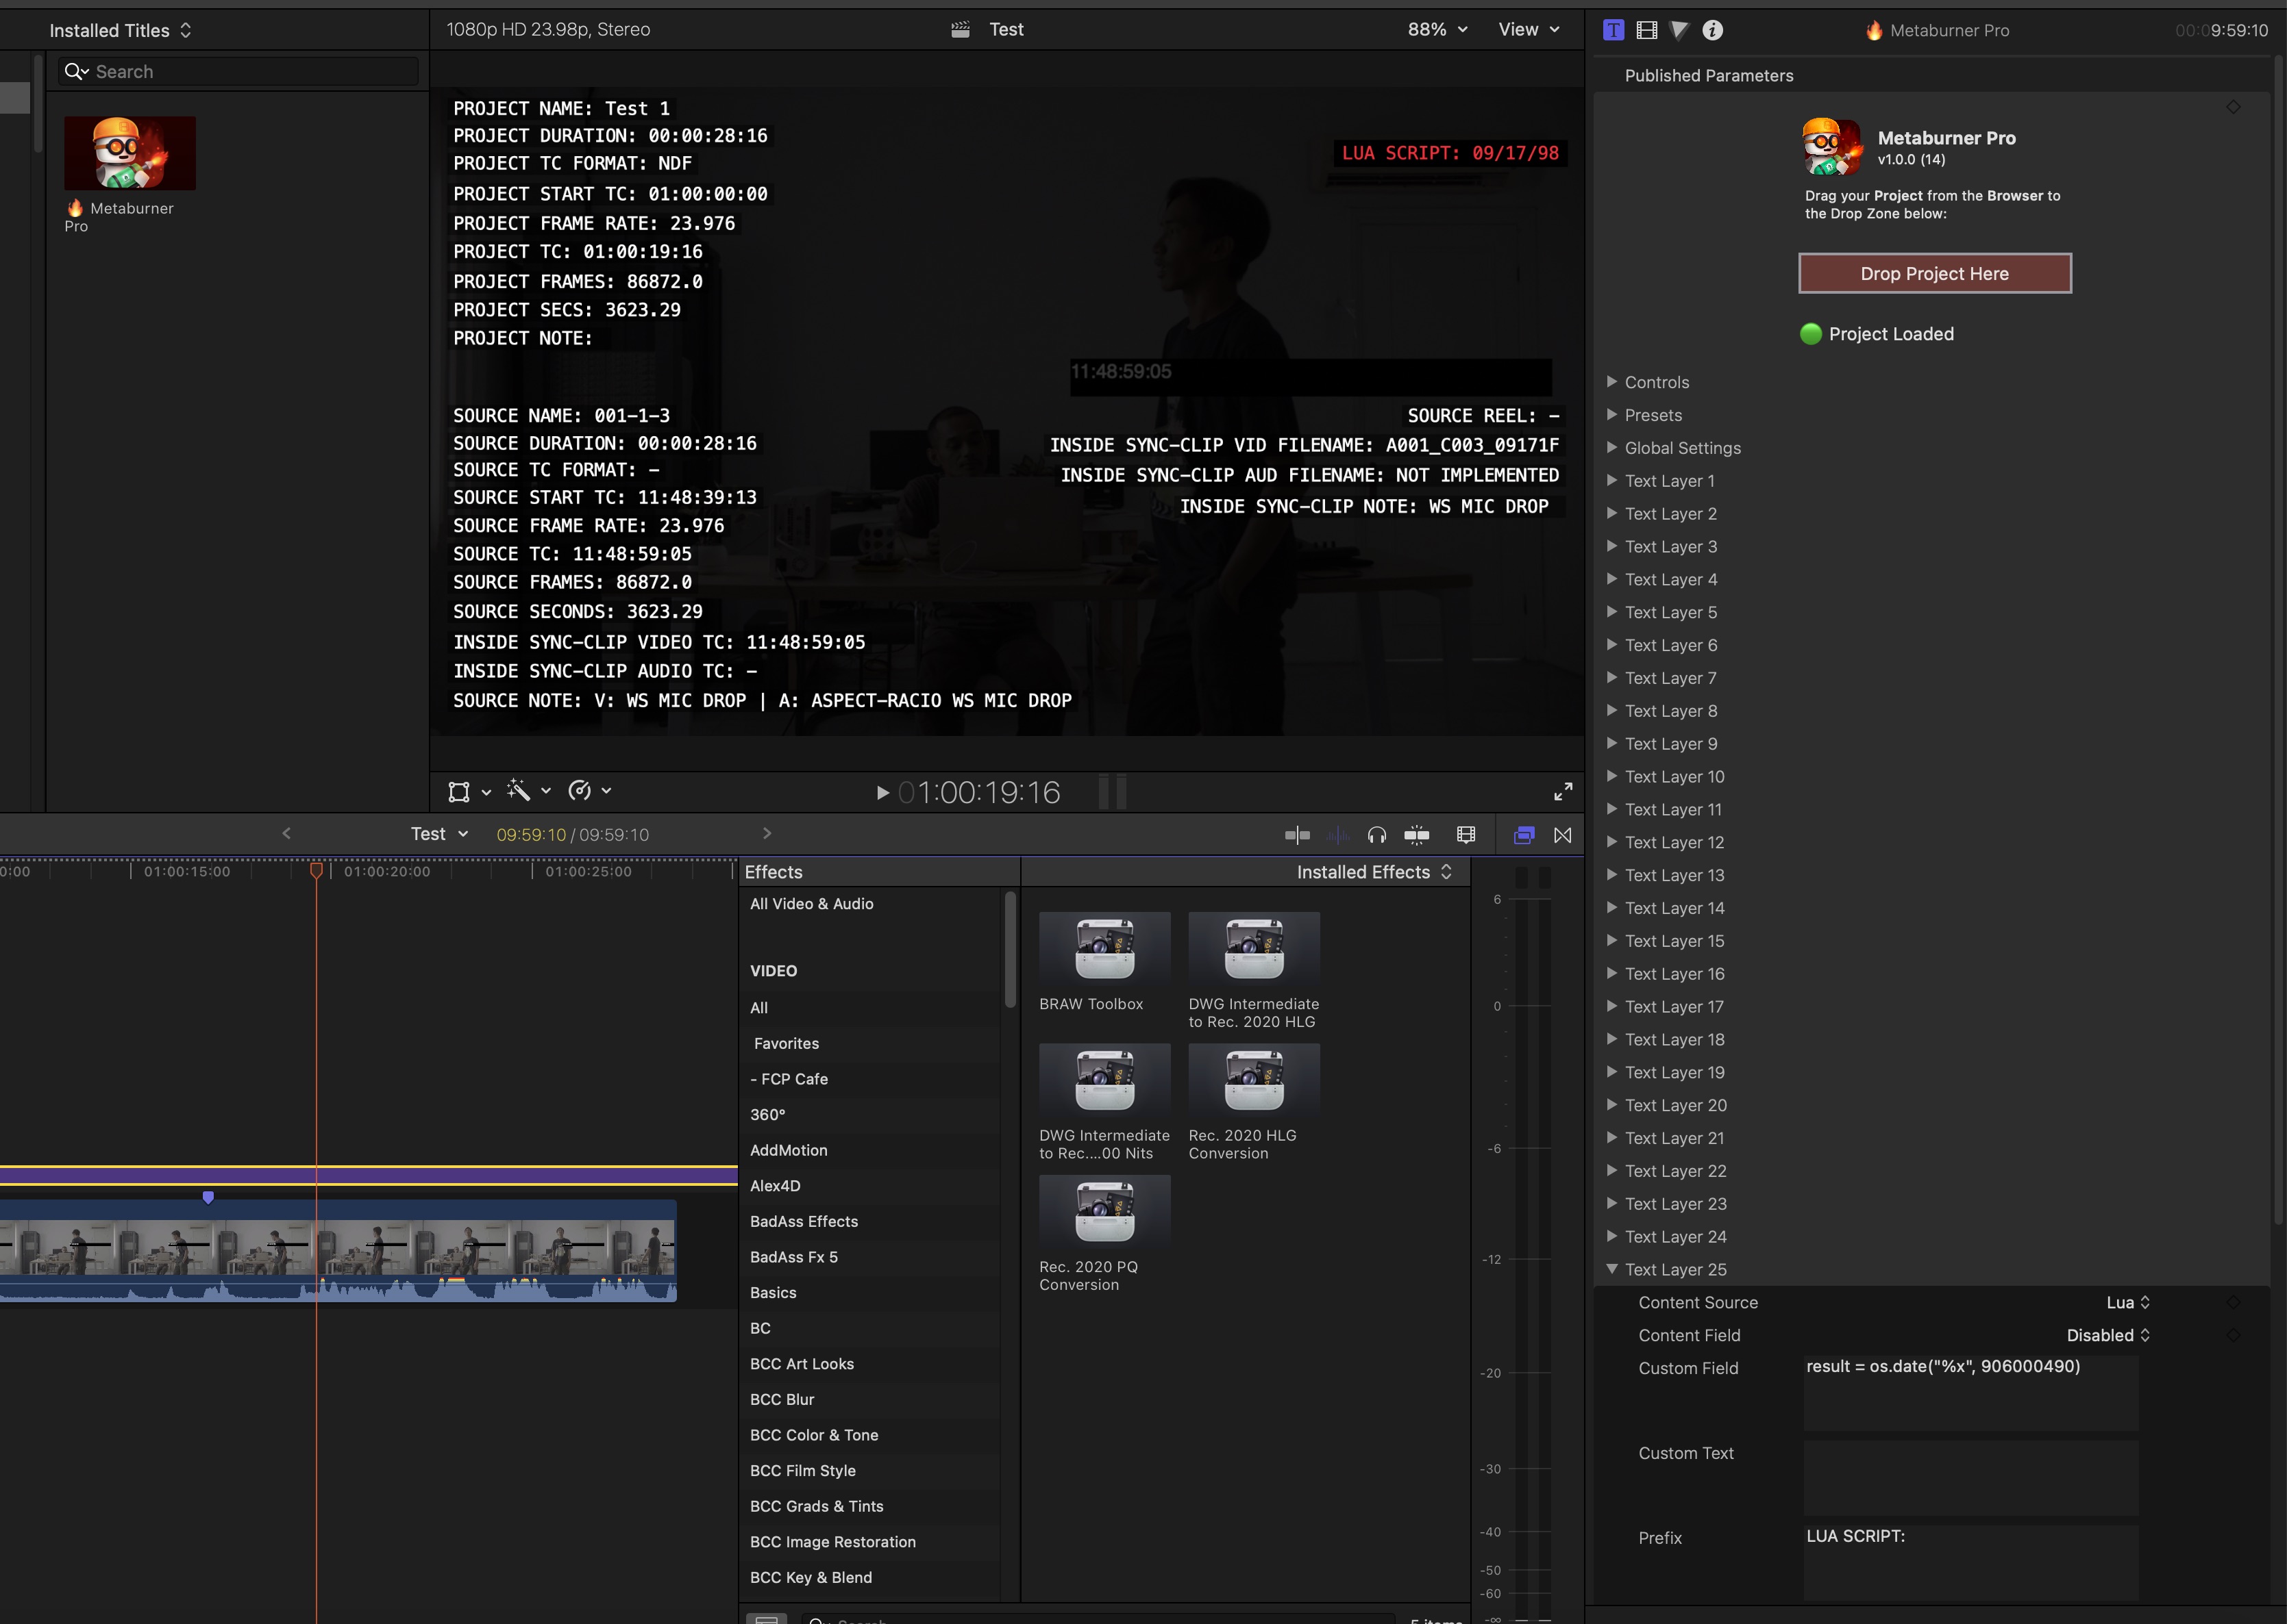Open the Info inspector icon
2287x1624 pixels.
tap(1713, 30)
